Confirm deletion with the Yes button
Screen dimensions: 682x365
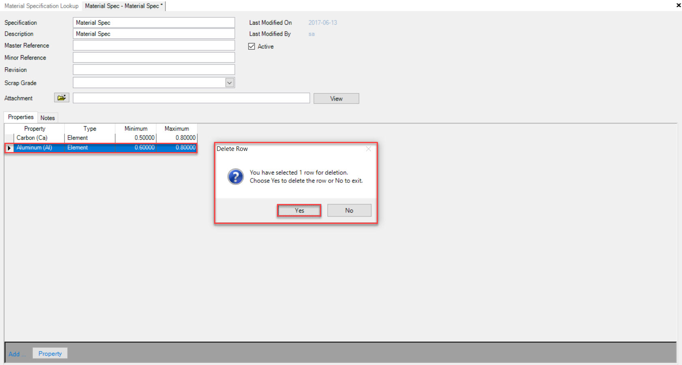tap(299, 210)
